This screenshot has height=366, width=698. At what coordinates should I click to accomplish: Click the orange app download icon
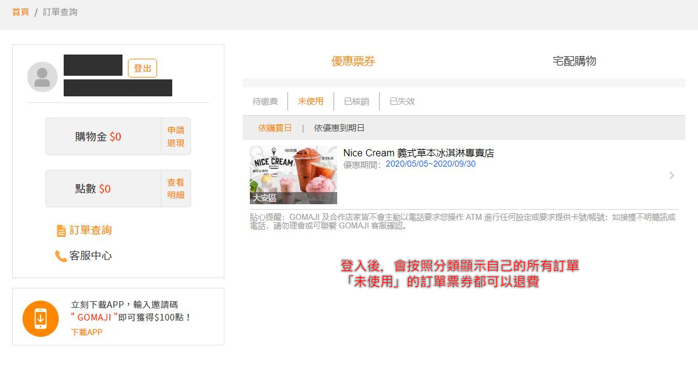(x=41, y=318)
